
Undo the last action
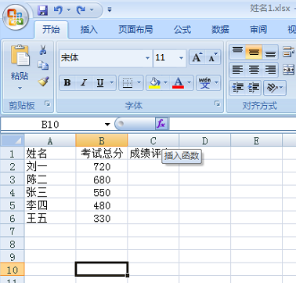coord(58,10)
